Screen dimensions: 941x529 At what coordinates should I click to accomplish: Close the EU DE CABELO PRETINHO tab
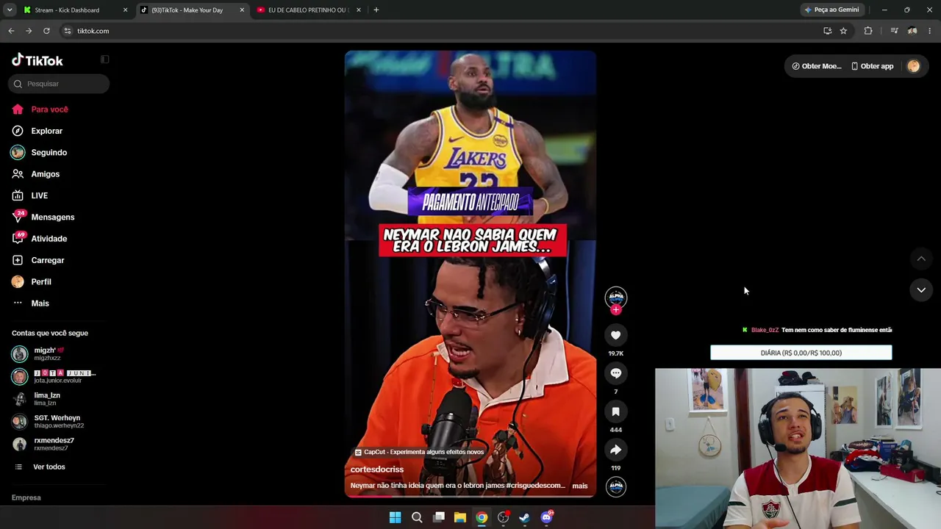click(359, 10)
